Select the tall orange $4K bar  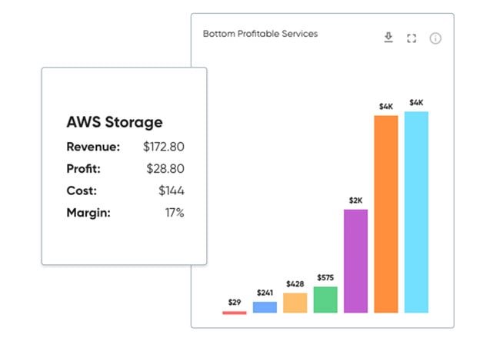(385, 214)
